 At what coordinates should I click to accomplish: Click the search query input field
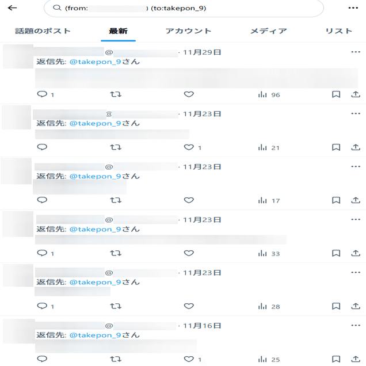pyautogui.click(x=190, y=9)
